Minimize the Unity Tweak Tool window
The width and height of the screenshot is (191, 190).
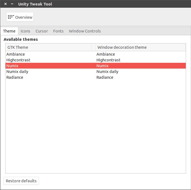point(12,4)
